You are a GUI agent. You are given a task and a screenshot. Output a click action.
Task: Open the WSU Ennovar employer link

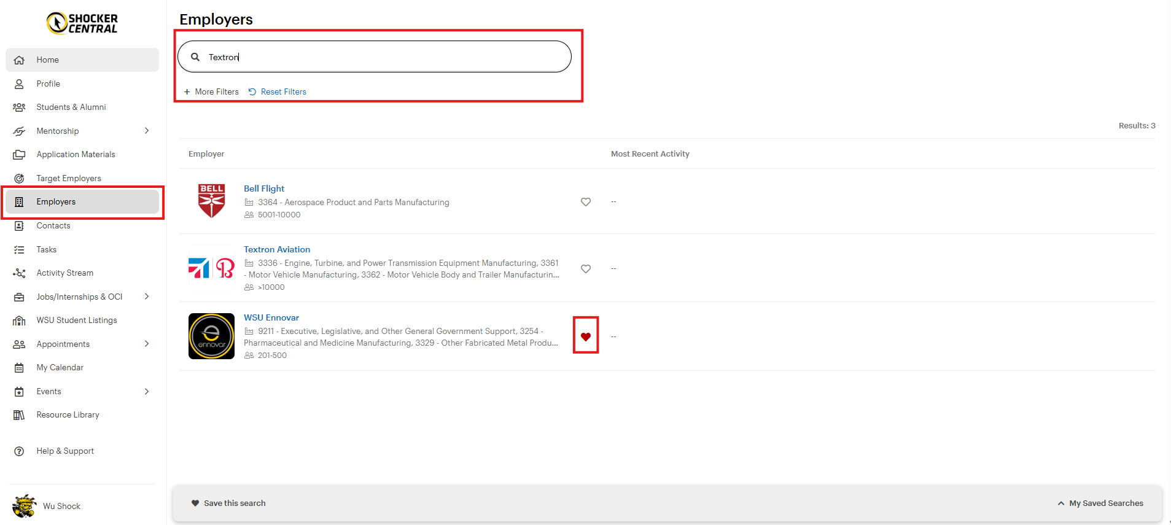click(x=271, y=317)
